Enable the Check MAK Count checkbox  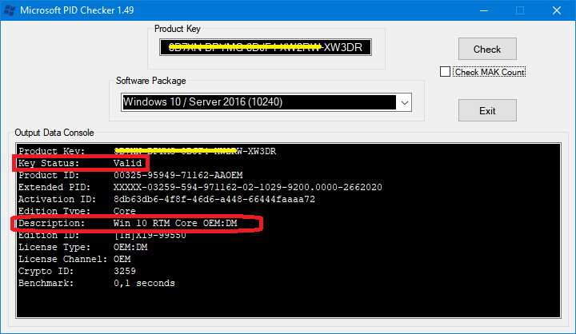tap(445, 72)
